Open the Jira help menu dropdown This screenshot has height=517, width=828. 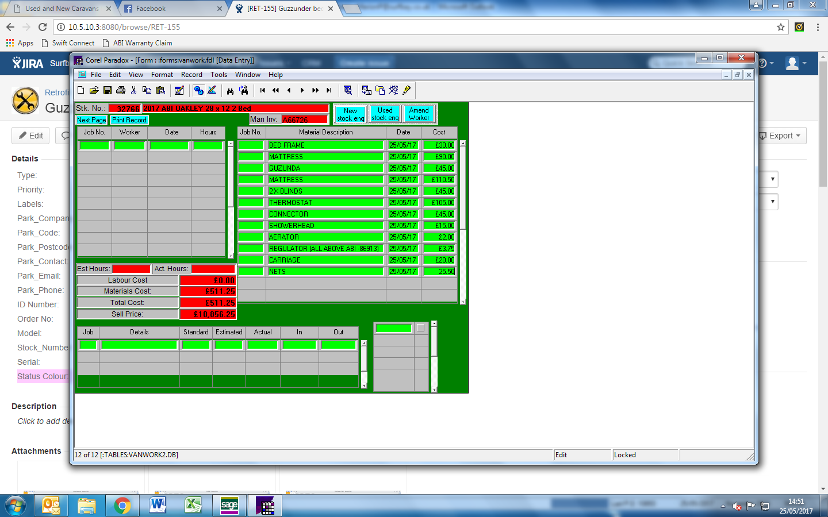pyautogui.click(x=765, y=63)
